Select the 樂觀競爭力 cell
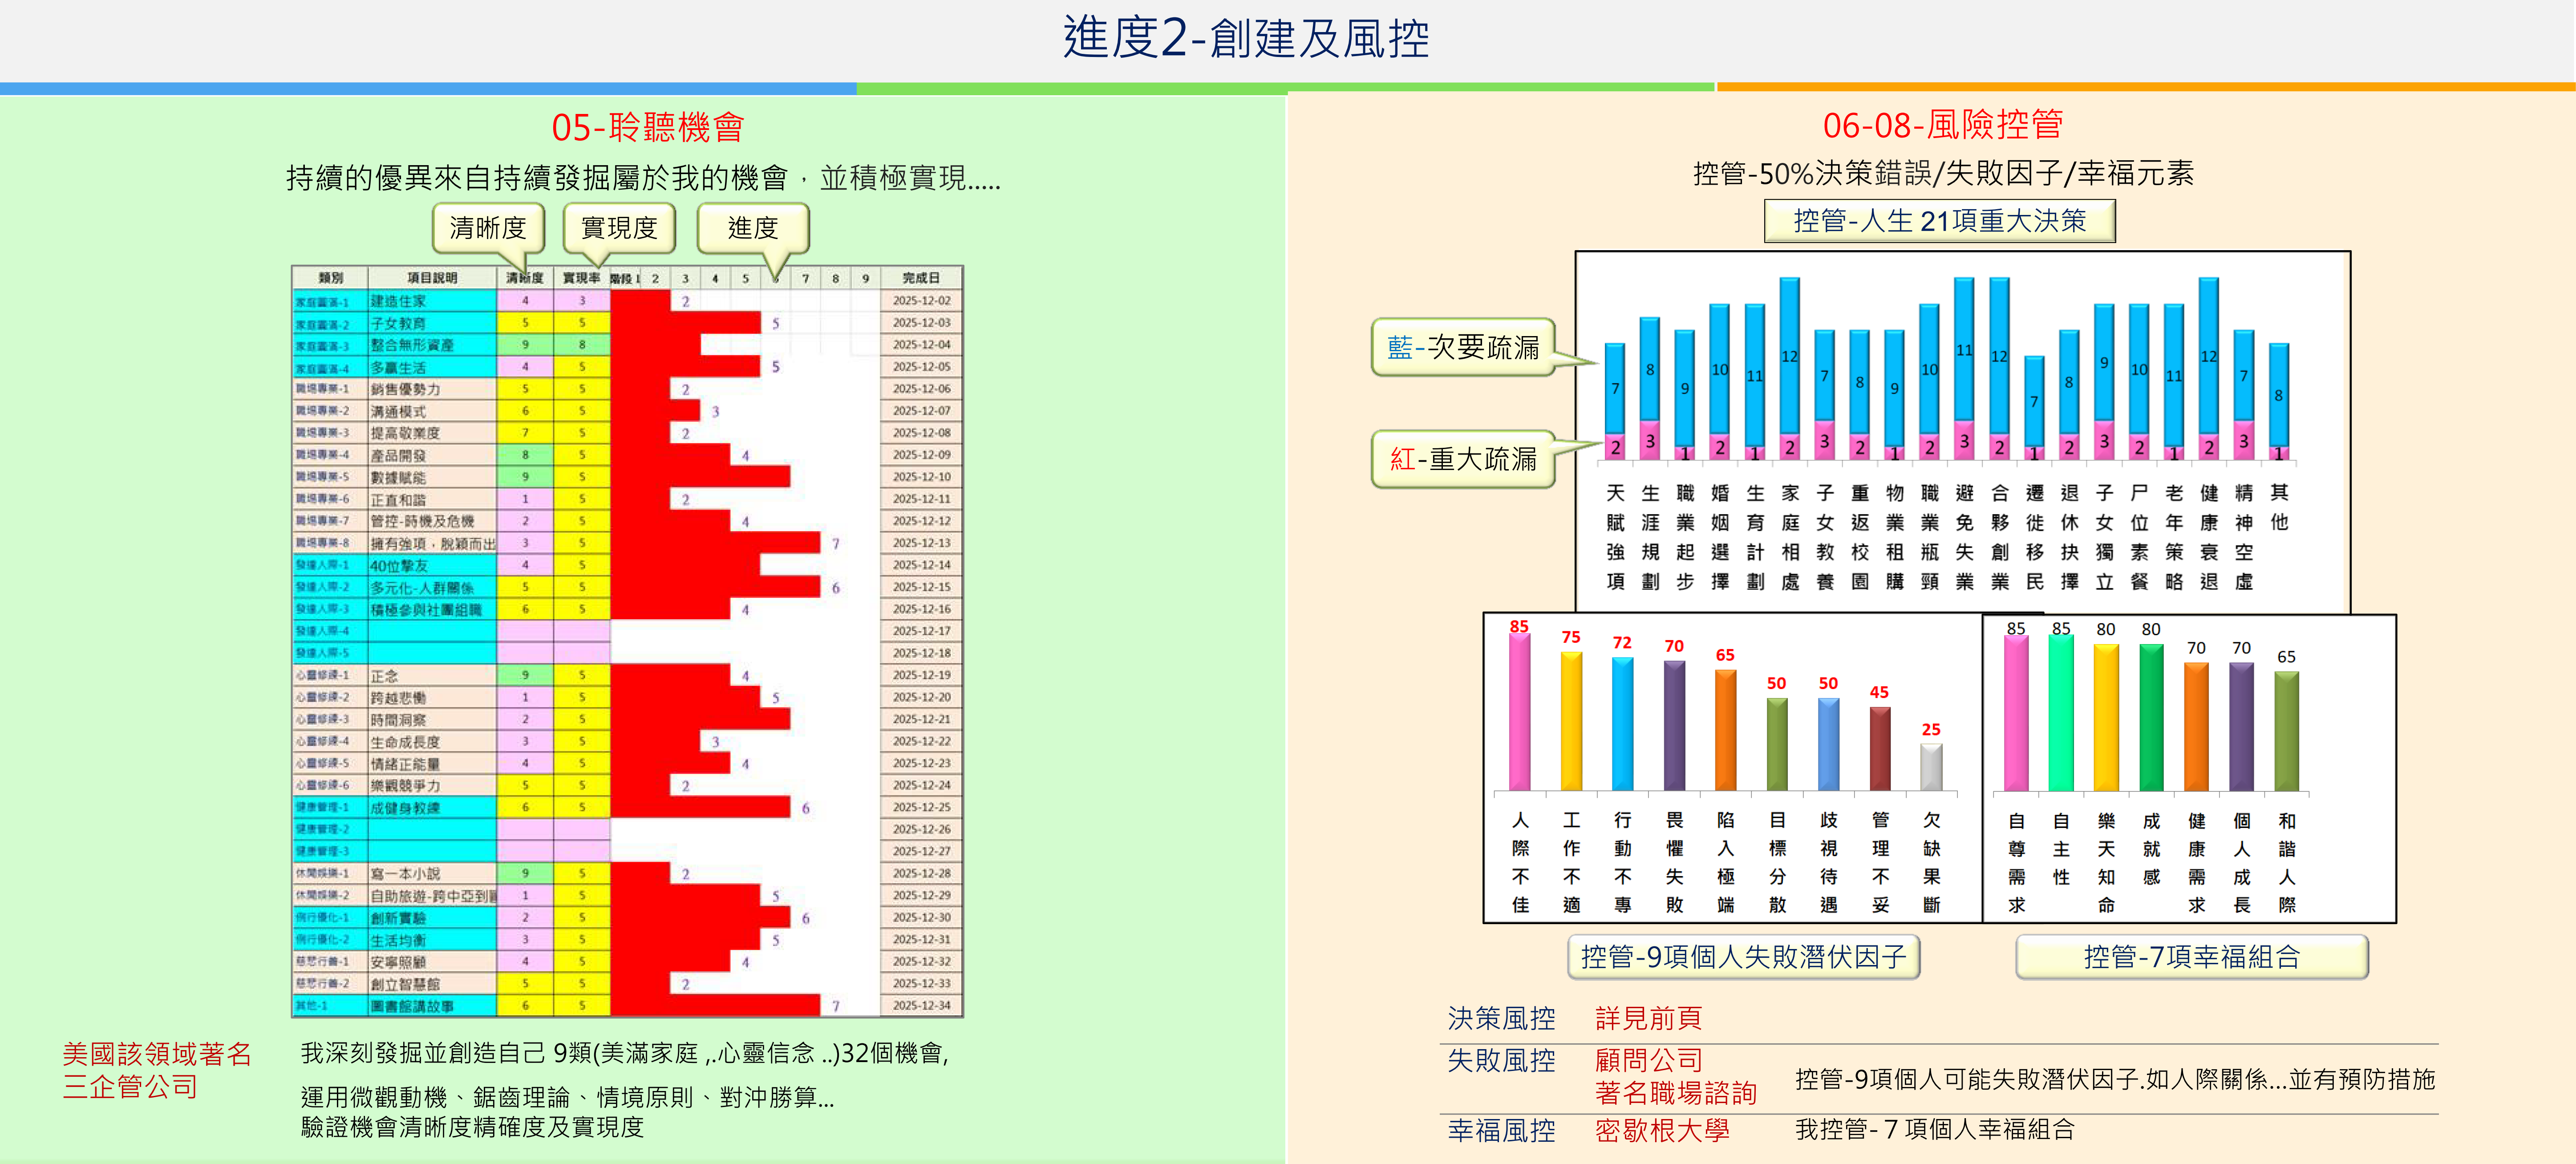The width and height of the screenshot is (2576, 1164). tap(432, 785)
